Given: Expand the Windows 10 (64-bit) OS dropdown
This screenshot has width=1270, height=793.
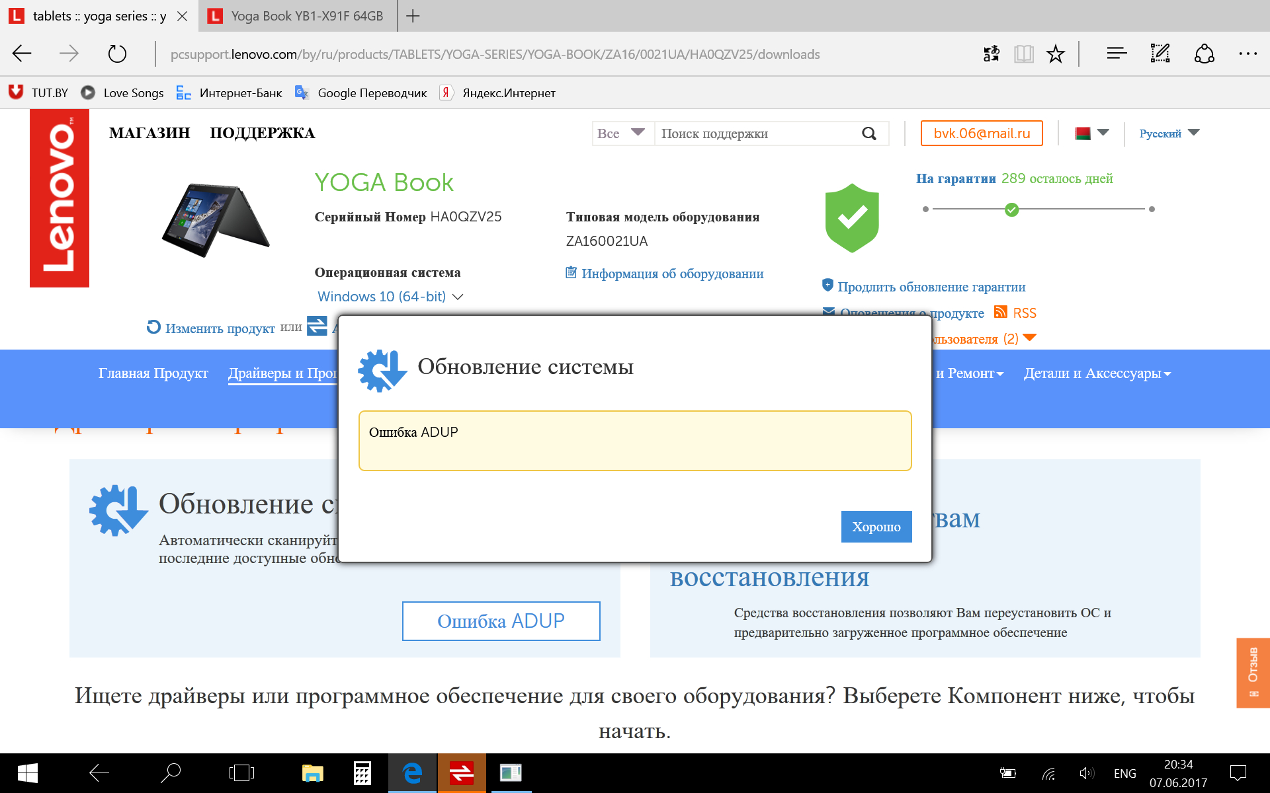Looking at the screenshot, I should (x=390, y=297).
